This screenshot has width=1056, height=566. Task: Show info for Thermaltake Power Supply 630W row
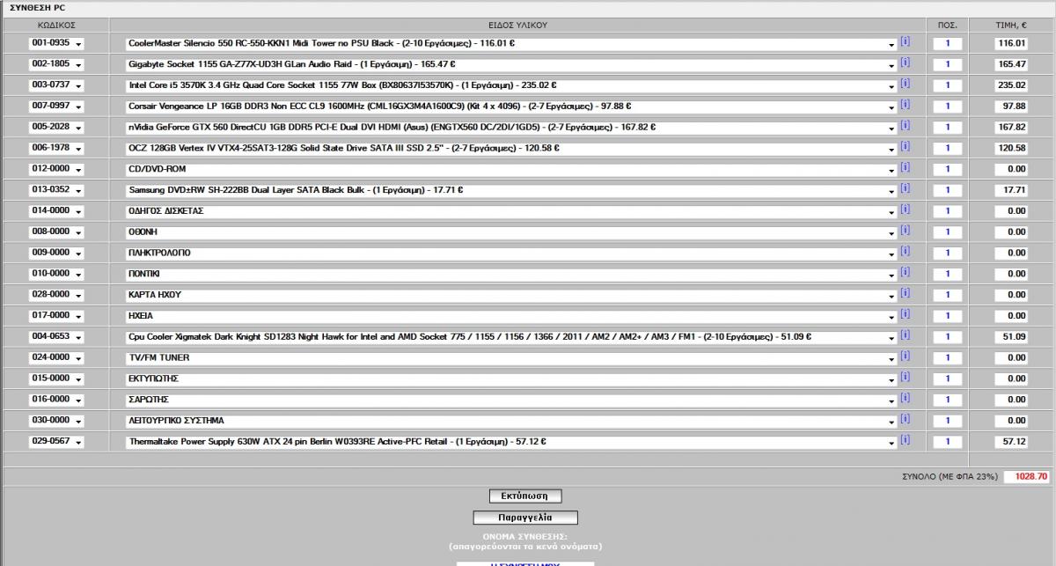[x=905, y=440]
